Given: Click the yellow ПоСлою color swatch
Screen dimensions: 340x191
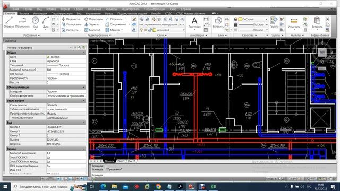Looking at the screenshot, I should [x=240, y=19].
